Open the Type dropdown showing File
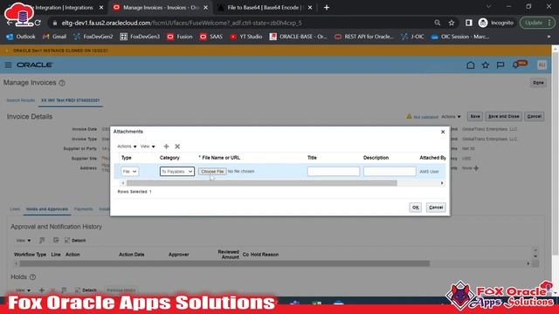559x314 pixels. pos(129,172)
